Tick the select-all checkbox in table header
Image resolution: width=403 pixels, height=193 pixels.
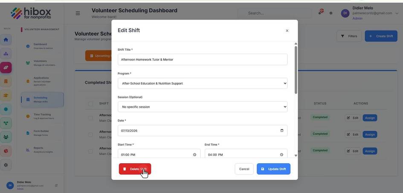[x=90, y=104]
